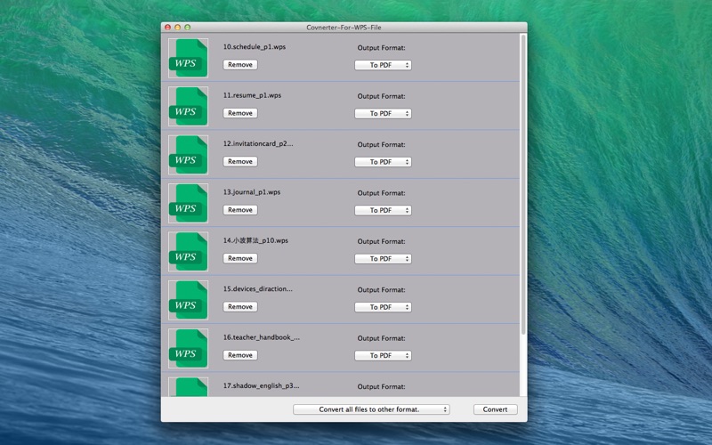
Task: Click the WPS icon for 10.schedule_p1.wps
Action: (x=189, y=58)
